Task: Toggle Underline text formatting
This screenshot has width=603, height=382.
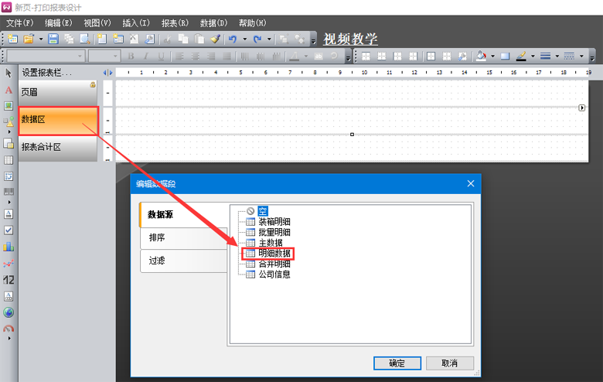Action: pyautogui.click(x=161, y=56)
